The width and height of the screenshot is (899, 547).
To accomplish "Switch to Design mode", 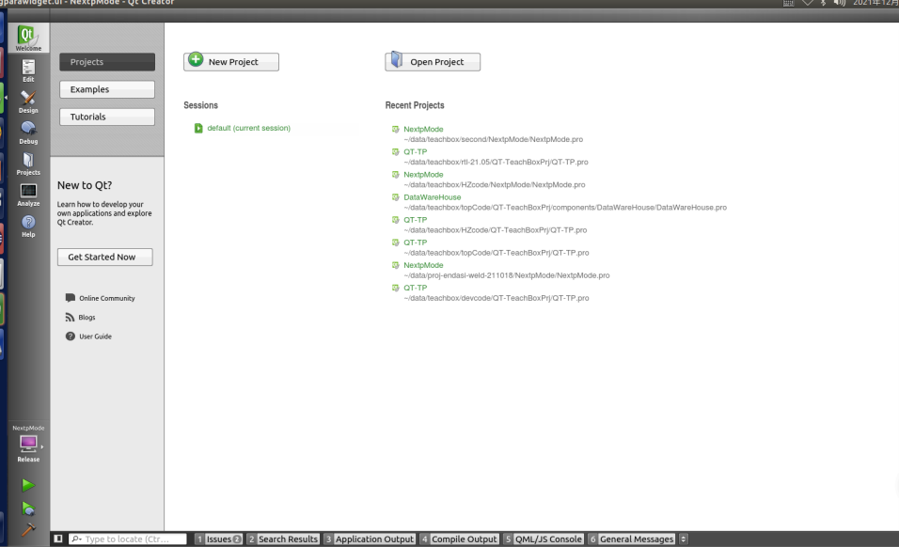I will 28,102.
